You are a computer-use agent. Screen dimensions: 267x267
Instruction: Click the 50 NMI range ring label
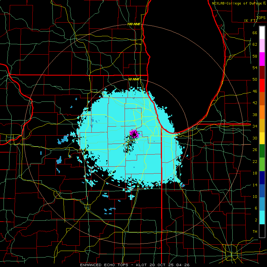(133, 79)
